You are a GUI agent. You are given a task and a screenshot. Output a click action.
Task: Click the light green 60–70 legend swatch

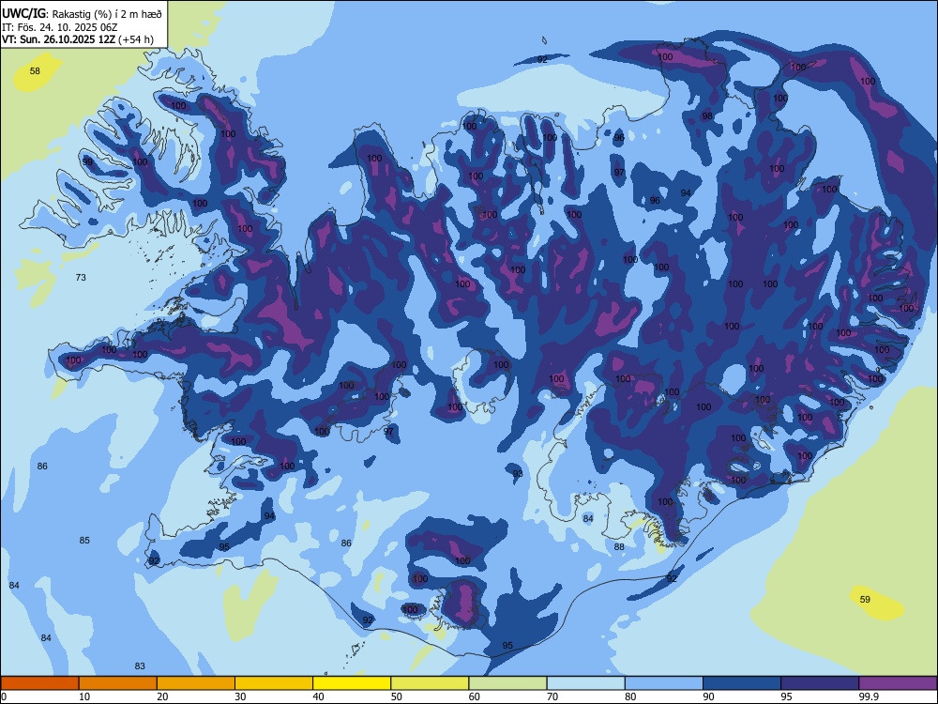[507, 683]
